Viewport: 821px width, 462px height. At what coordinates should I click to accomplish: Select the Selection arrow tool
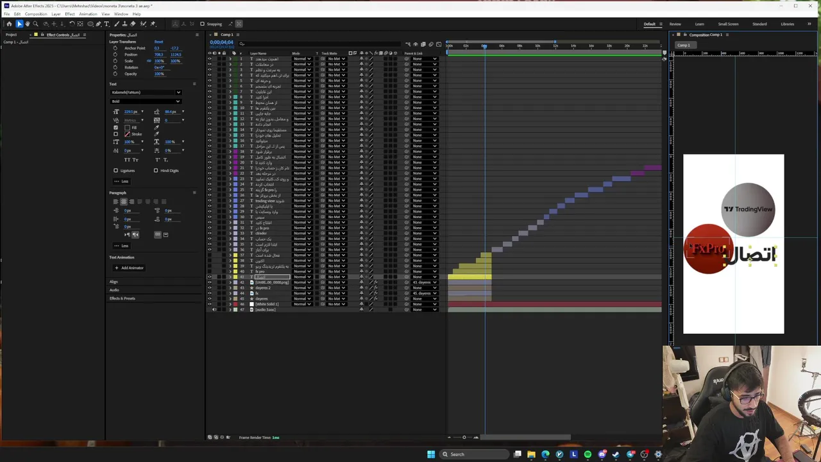(x=19, y=24)
